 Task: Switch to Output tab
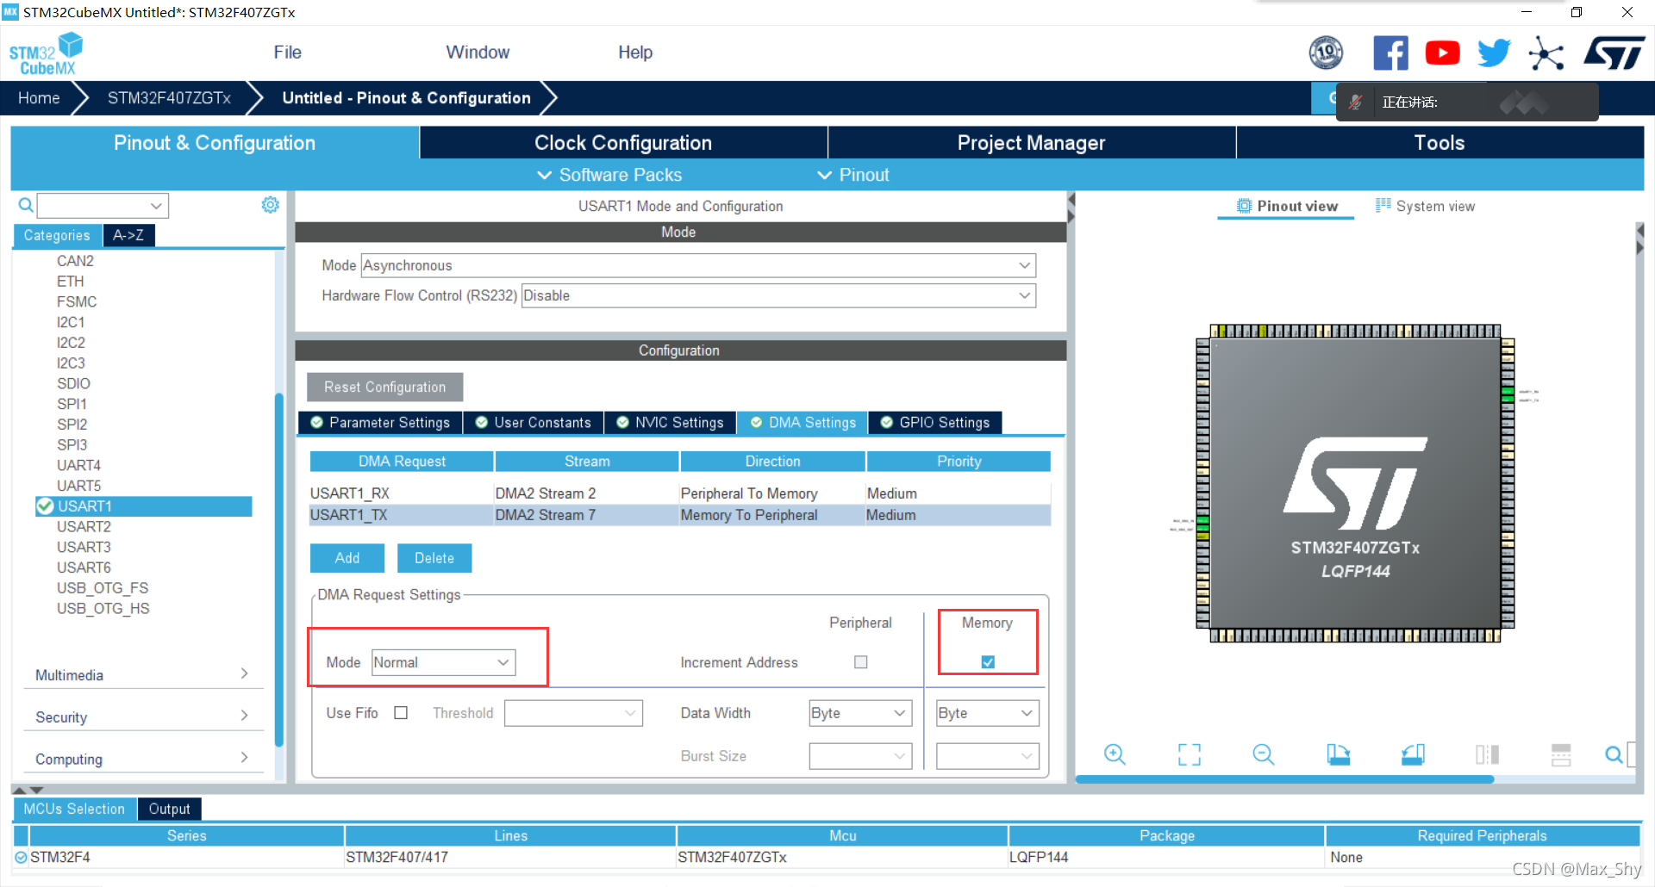click(x=169, y=809)
